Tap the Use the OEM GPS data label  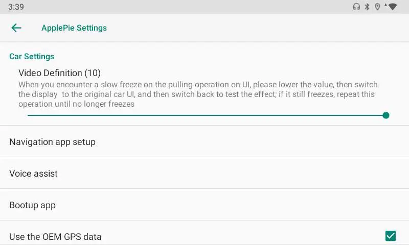coord(55,237)
